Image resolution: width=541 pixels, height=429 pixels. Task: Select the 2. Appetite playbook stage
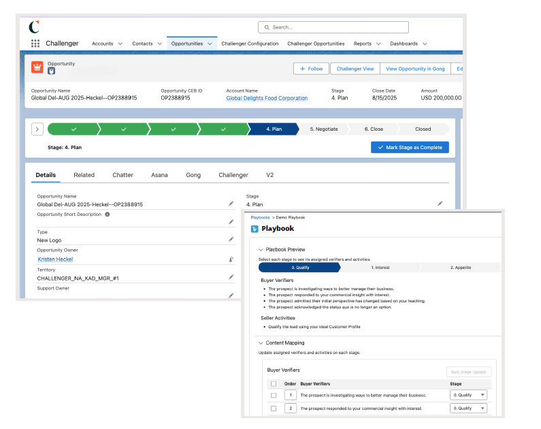pos(460,268)
